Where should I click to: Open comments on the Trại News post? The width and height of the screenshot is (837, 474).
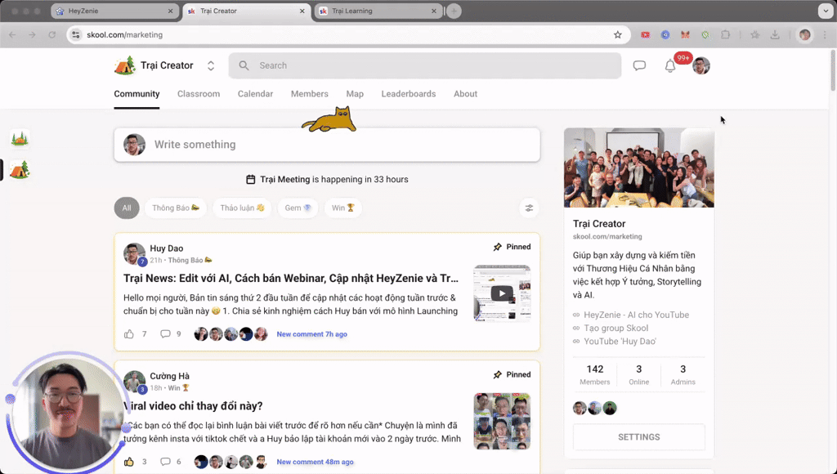coord(165,334)
